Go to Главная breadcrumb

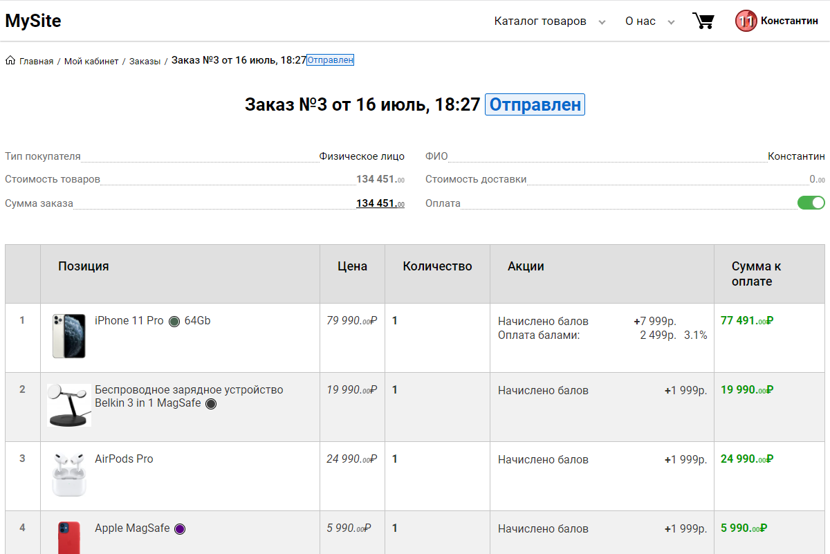click(36, 61)
